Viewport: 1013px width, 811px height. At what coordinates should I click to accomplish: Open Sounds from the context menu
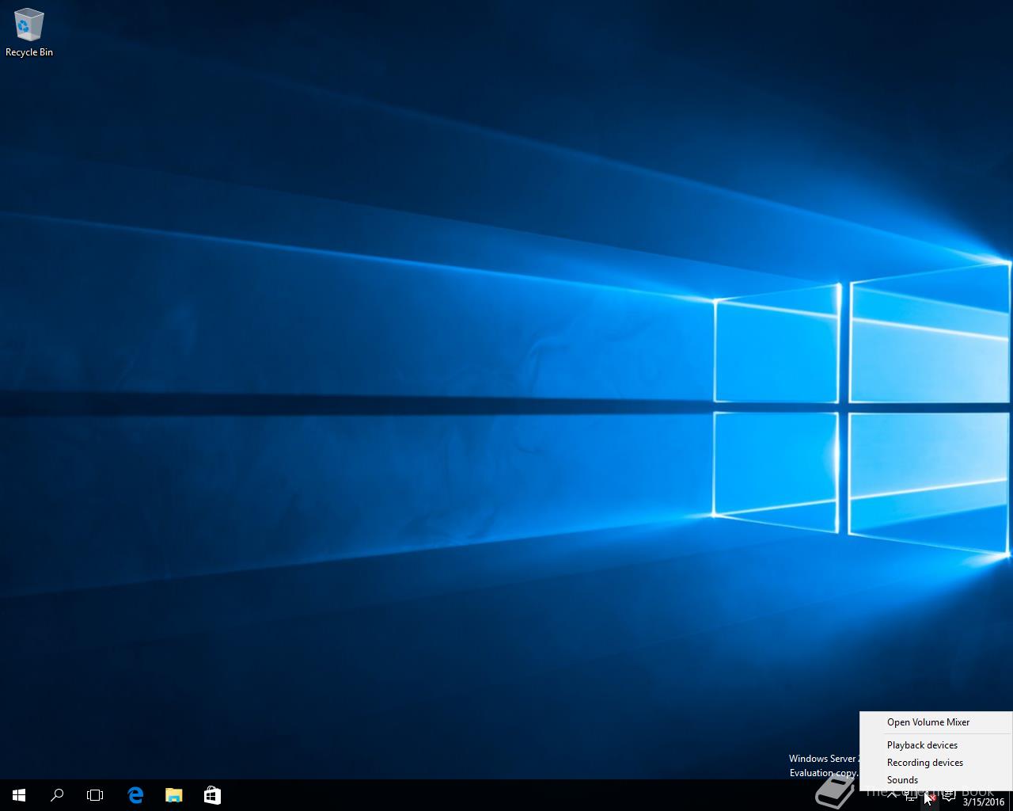tap(936, 780)
